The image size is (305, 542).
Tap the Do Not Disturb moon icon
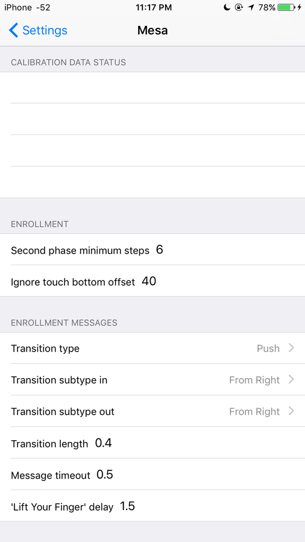pos(227,8)
